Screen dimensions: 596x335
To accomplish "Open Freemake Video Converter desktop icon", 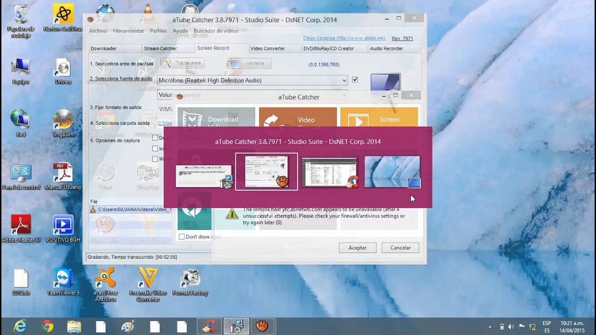I will tap(148, 285).
